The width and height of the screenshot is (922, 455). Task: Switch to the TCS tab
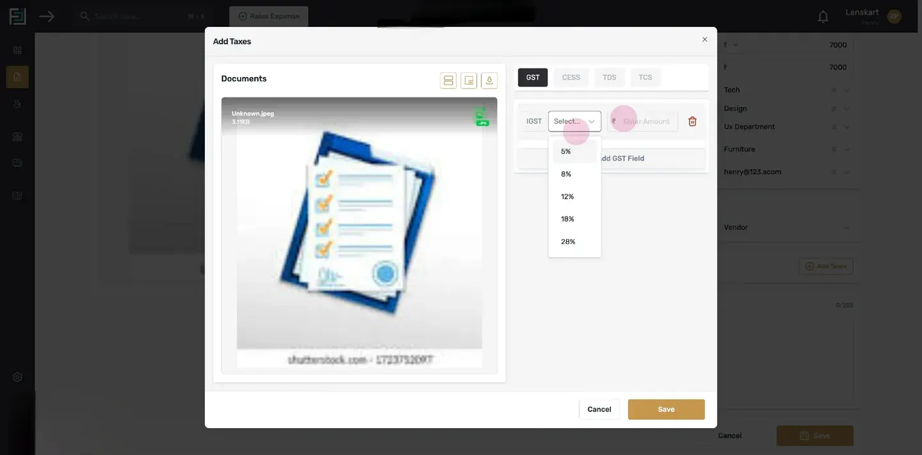click(645, 78)
